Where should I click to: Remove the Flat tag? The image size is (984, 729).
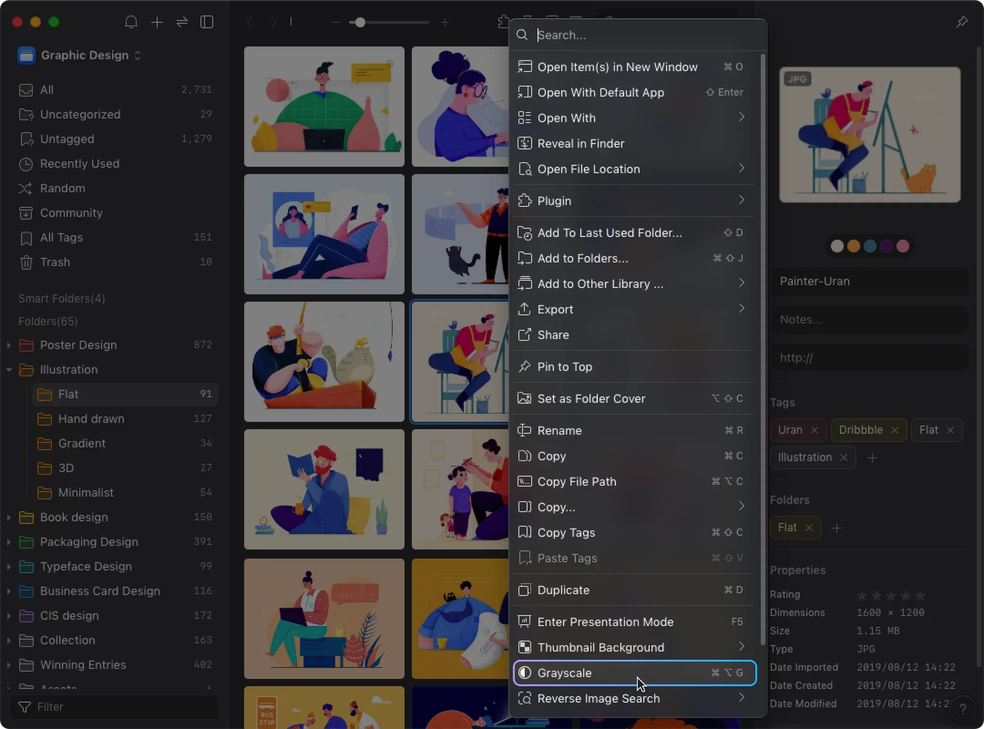click(950, 430)
